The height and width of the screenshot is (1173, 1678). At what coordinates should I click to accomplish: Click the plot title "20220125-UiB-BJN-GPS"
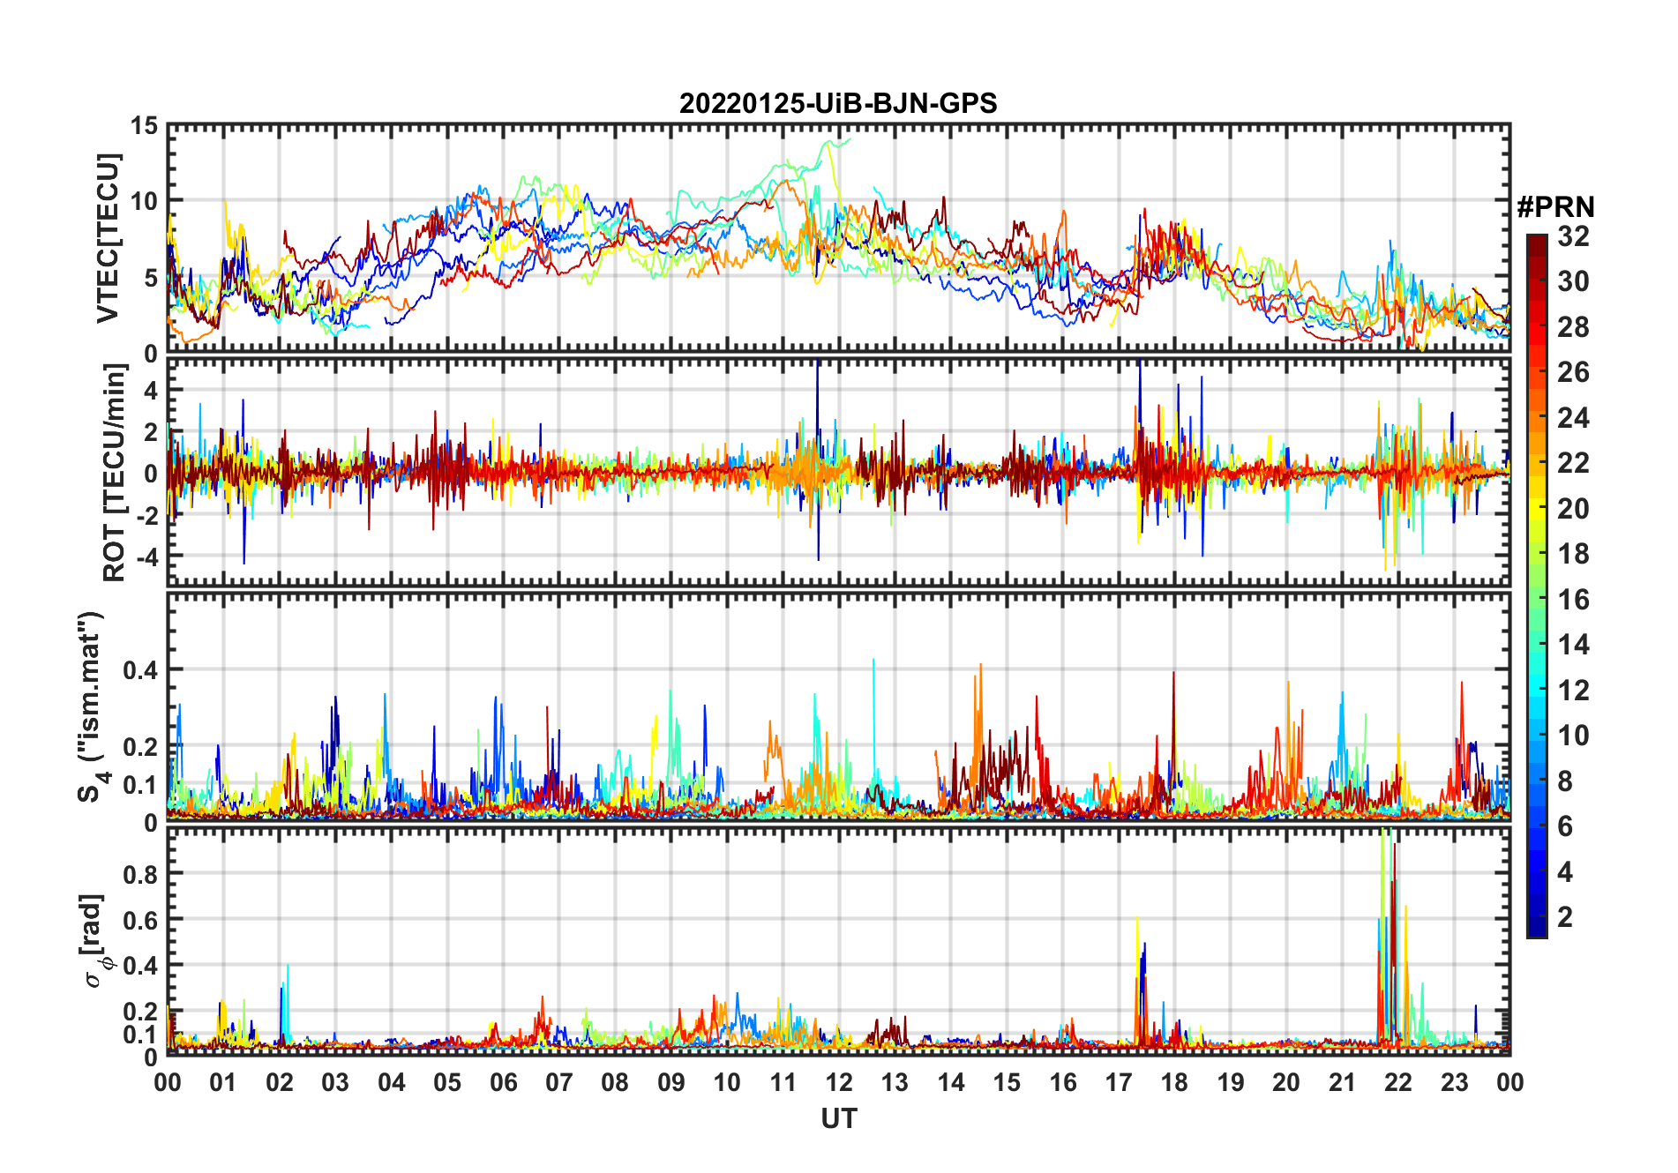[838, 104]
